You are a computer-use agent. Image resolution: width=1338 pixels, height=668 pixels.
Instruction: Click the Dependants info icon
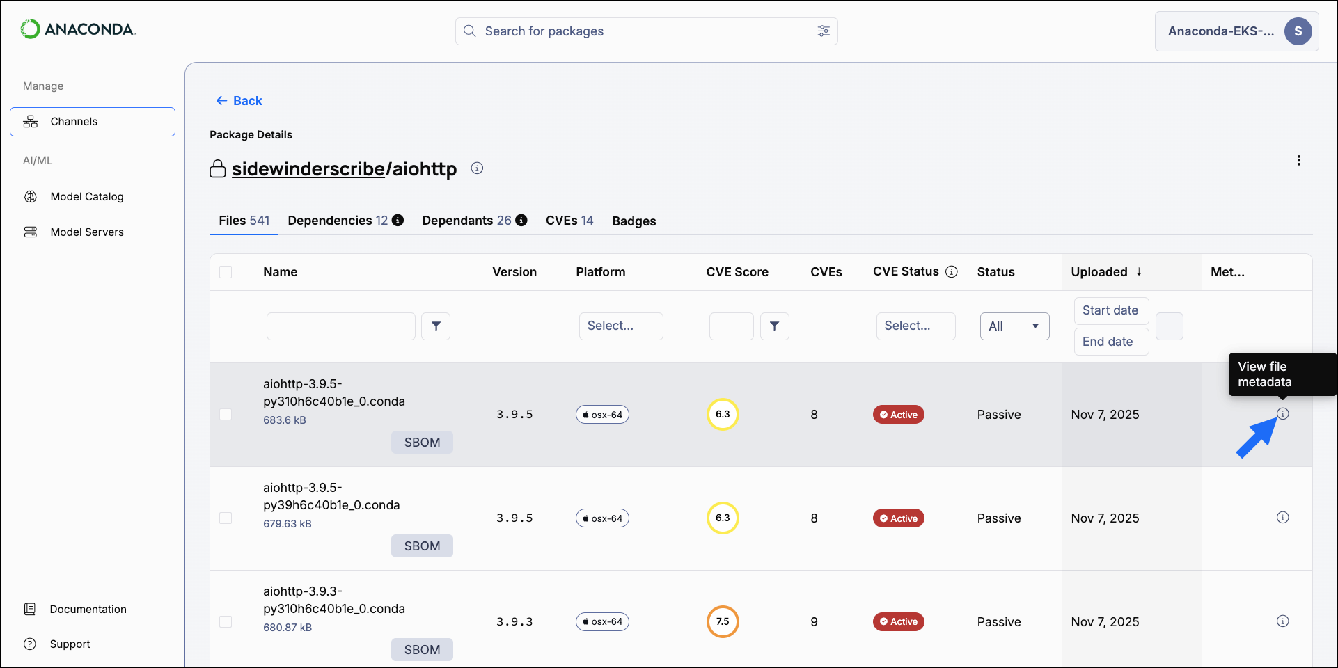click(521, 221)
